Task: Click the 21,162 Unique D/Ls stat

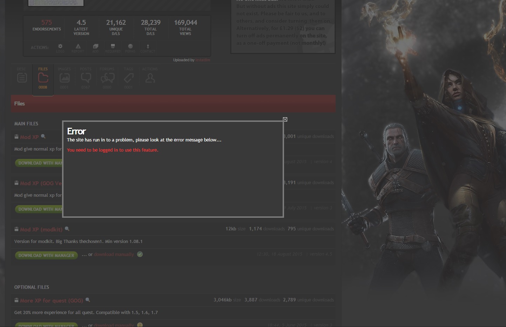Action: point(116,27)
